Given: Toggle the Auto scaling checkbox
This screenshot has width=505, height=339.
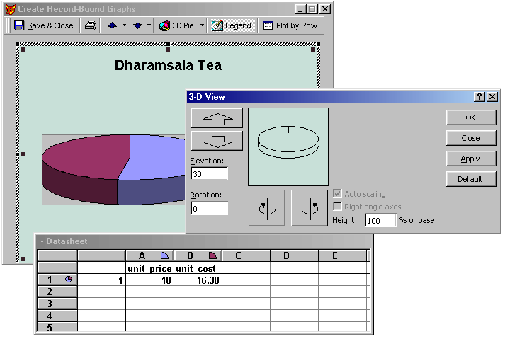Looking at the screenshot, I should 337,194.
